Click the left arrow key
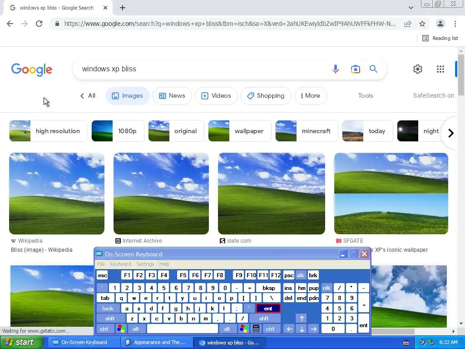 289,329
